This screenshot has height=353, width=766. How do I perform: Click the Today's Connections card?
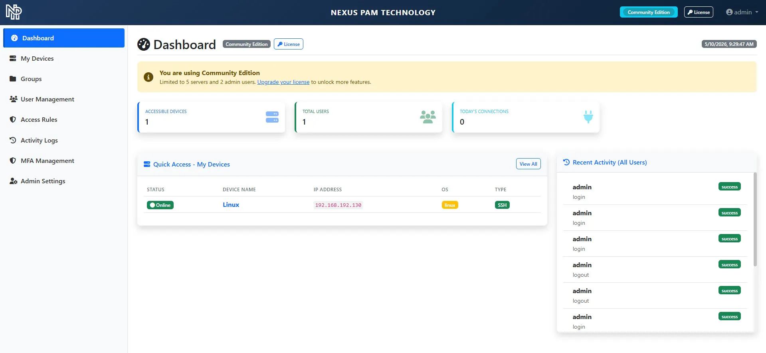tap(526, 117)
